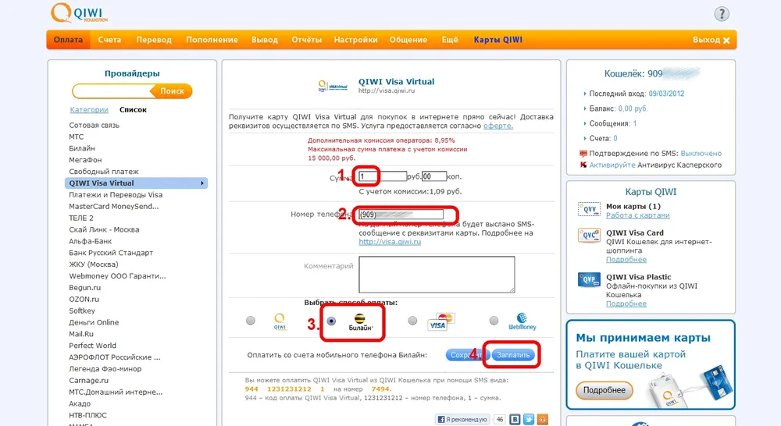Click the Visa MasterCard payment logo

click(441, 321)
